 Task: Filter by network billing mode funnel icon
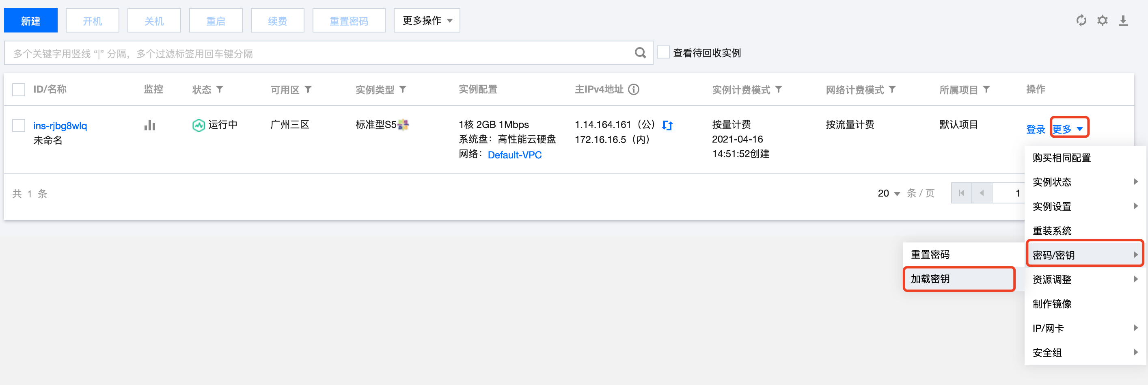click(x=892, y=90)
